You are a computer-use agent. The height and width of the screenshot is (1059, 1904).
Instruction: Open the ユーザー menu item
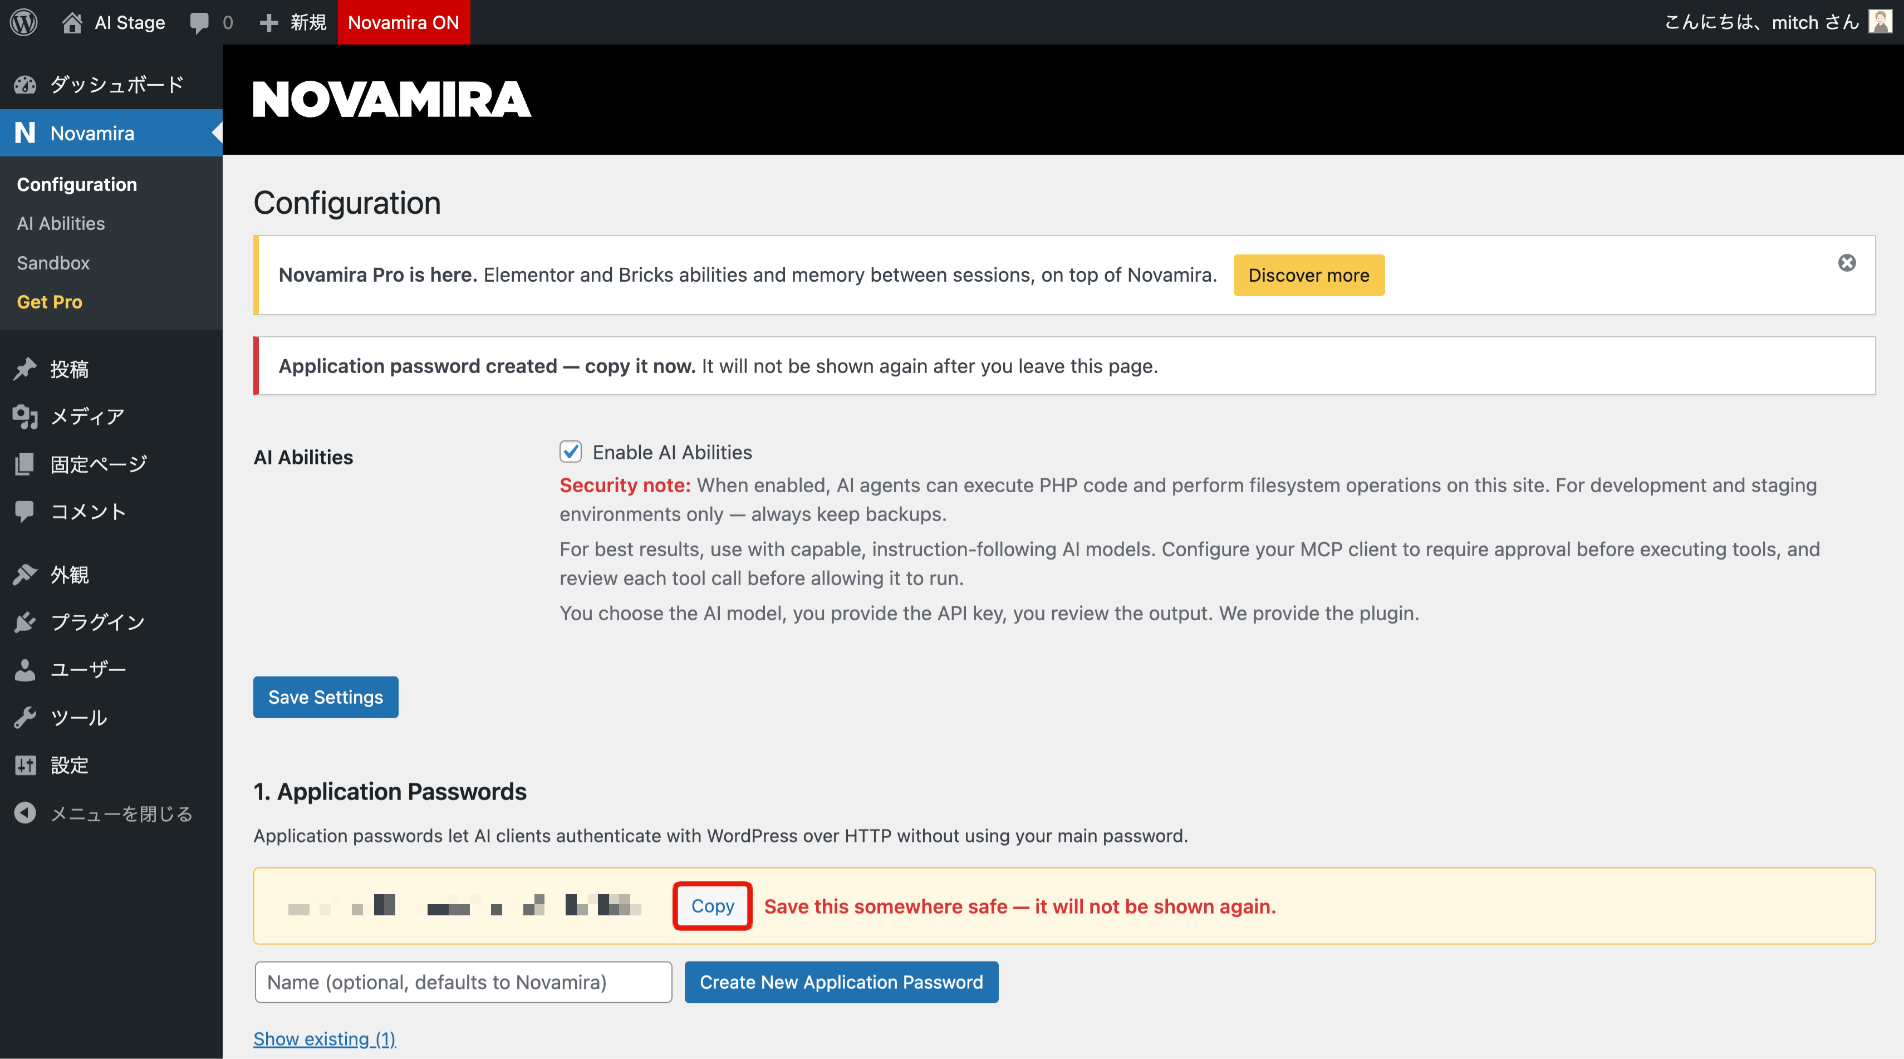coord(111,670)
